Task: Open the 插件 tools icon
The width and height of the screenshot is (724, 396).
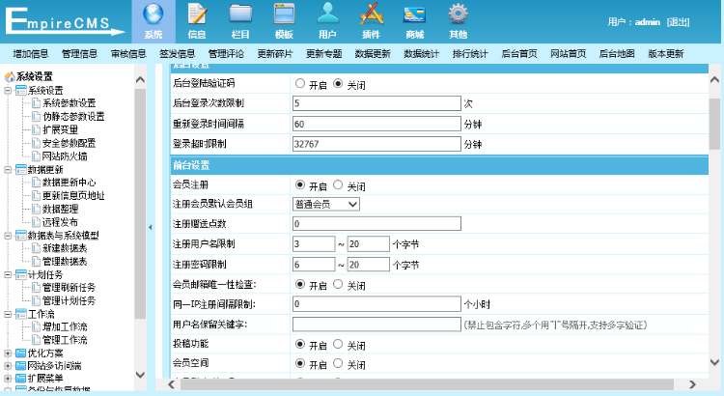Action: 372,14
